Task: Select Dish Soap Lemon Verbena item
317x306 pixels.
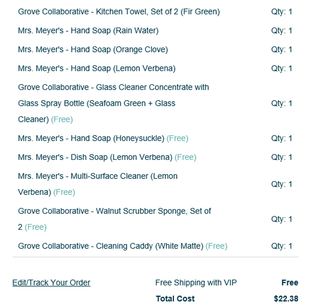Action: click(95, 157)
